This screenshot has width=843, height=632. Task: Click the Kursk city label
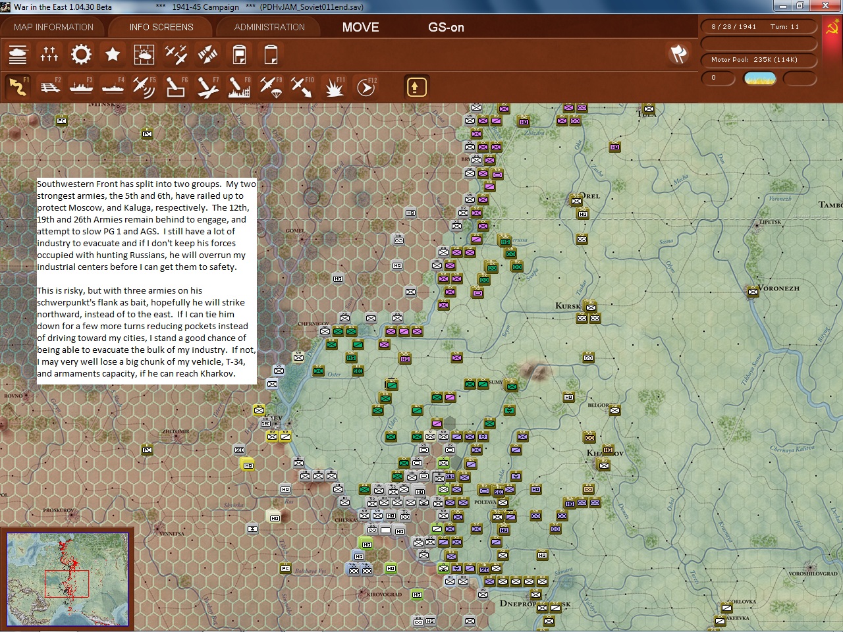[568, 306]
